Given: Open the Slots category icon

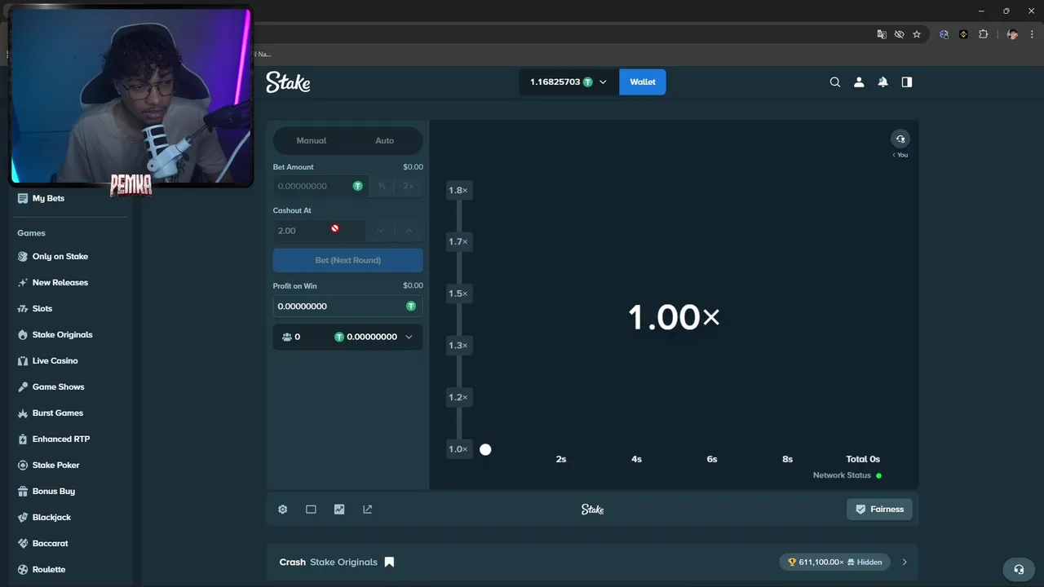Looking at the screenshot, I should coord(23,308).
